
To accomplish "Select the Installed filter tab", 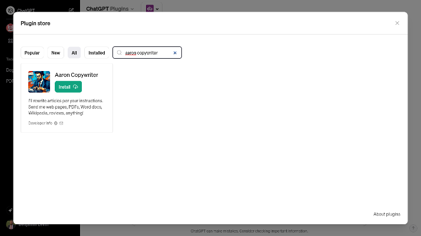I will tap(97, 53).
